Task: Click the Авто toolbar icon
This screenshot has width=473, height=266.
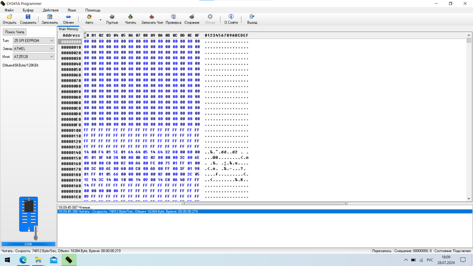Action: pos(89,19)
